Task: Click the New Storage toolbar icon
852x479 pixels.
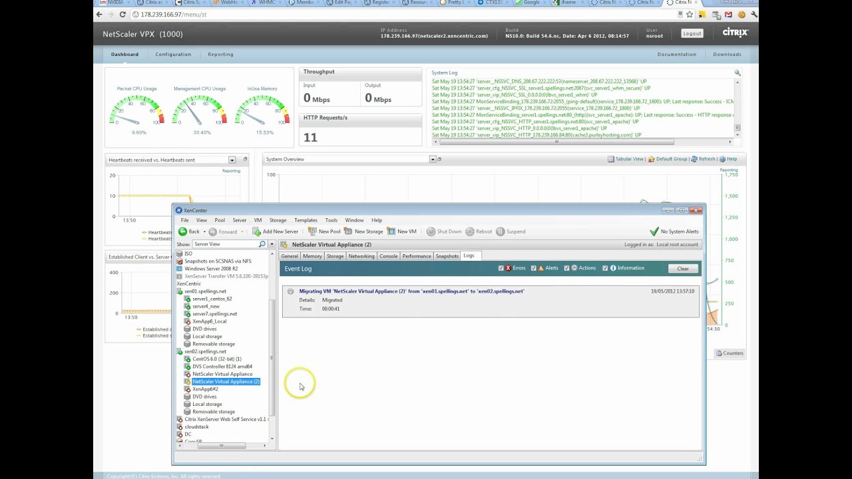Action: pyautogui.click(x=348, y=232)
